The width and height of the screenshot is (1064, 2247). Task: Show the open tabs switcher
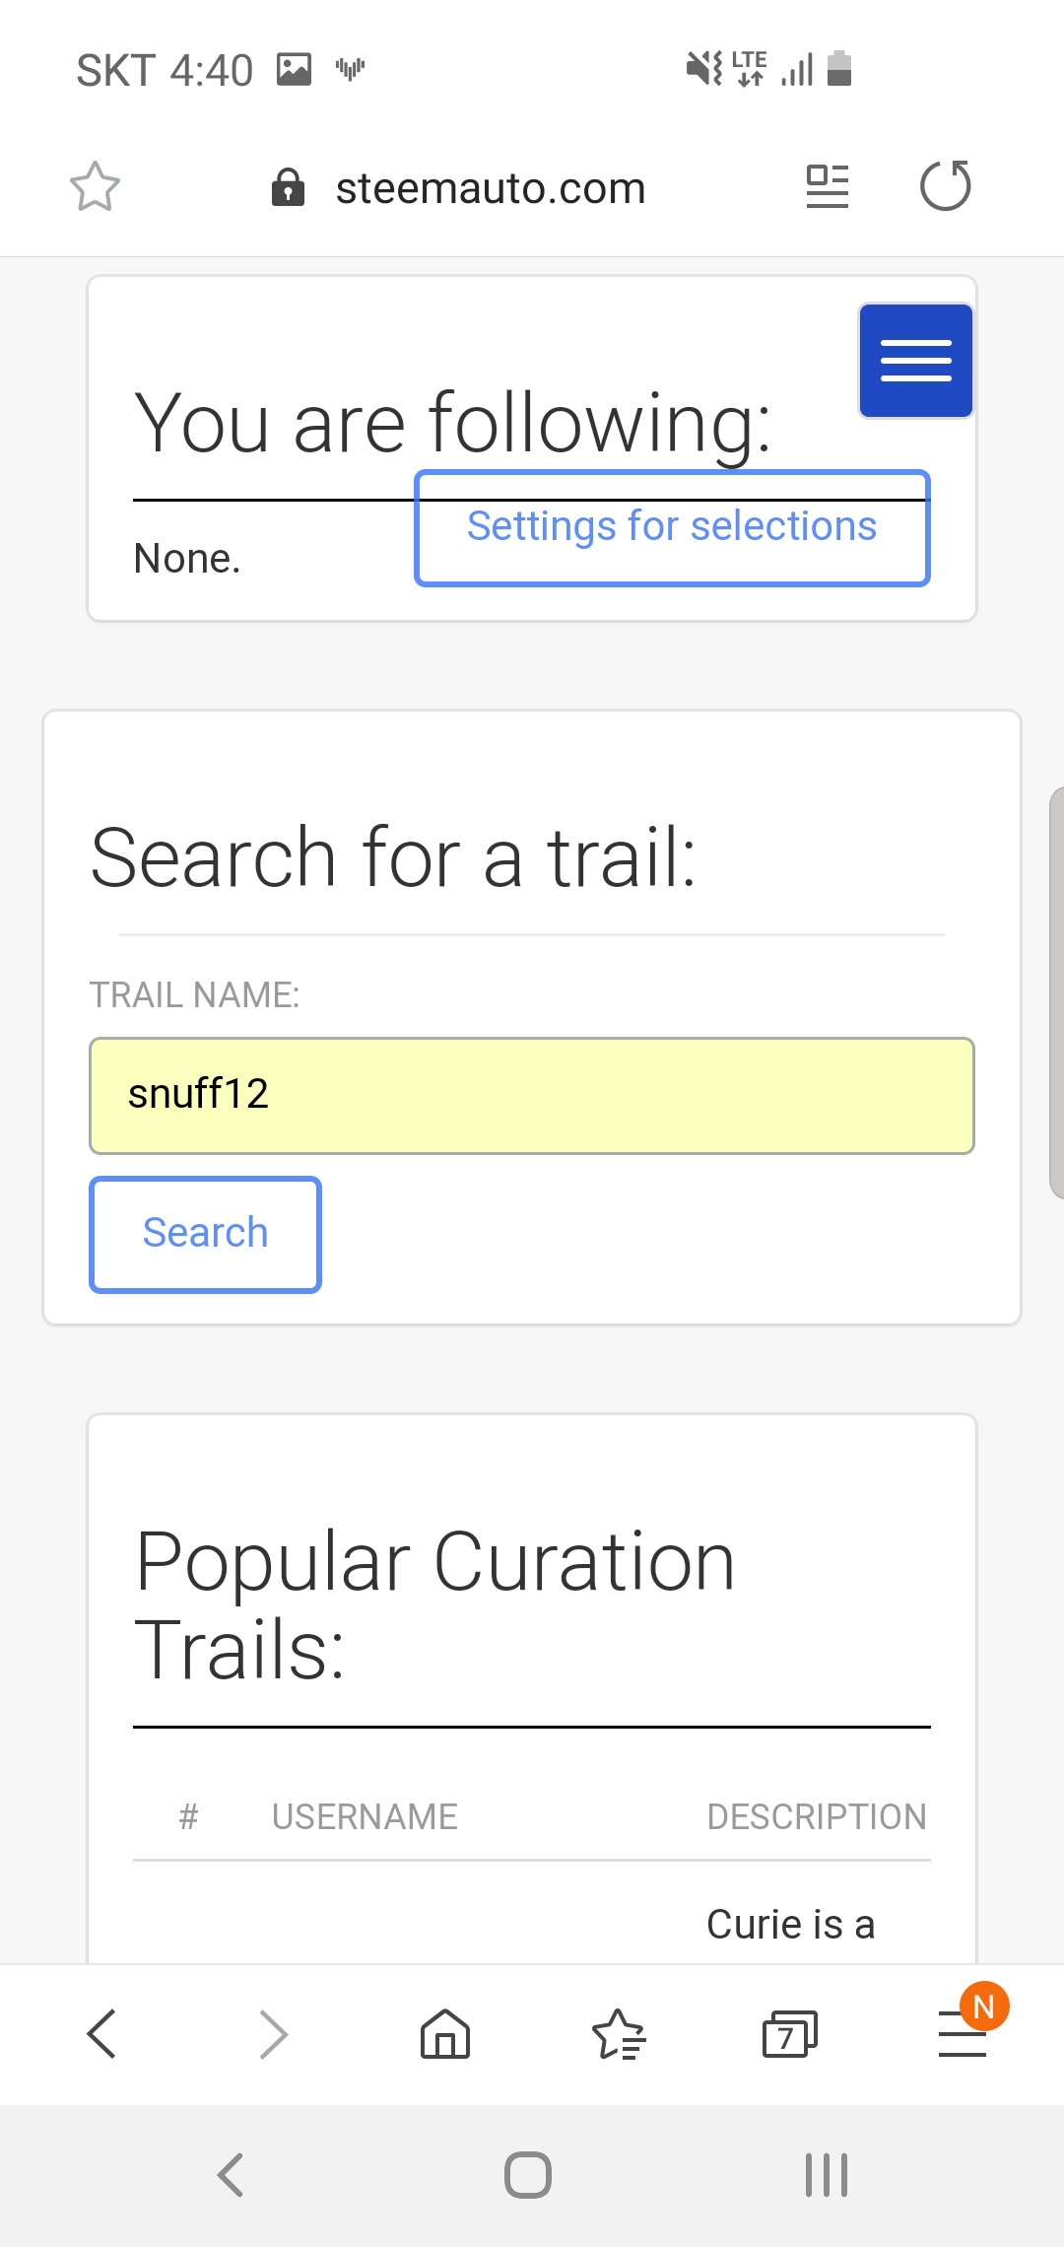pyautogui.click(x=789, y=2033)
